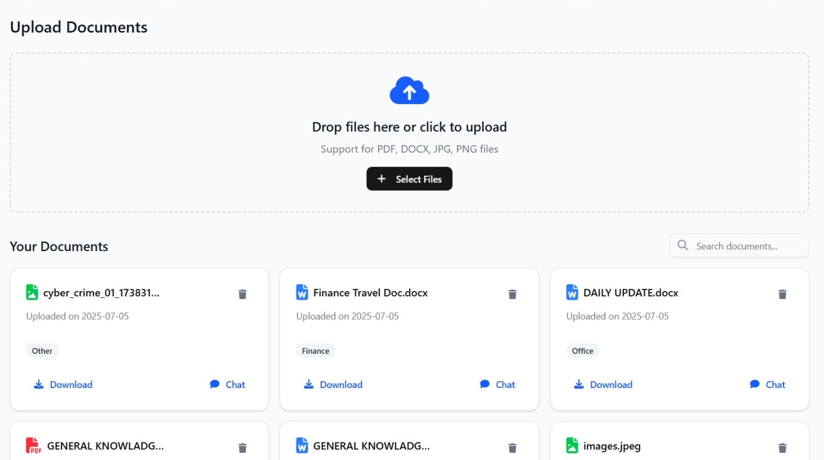Click trash icon for Finance Travel Doc.docx

[512, 294]
